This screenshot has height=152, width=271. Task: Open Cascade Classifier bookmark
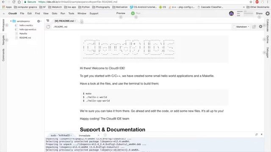[x=210, y=7]
